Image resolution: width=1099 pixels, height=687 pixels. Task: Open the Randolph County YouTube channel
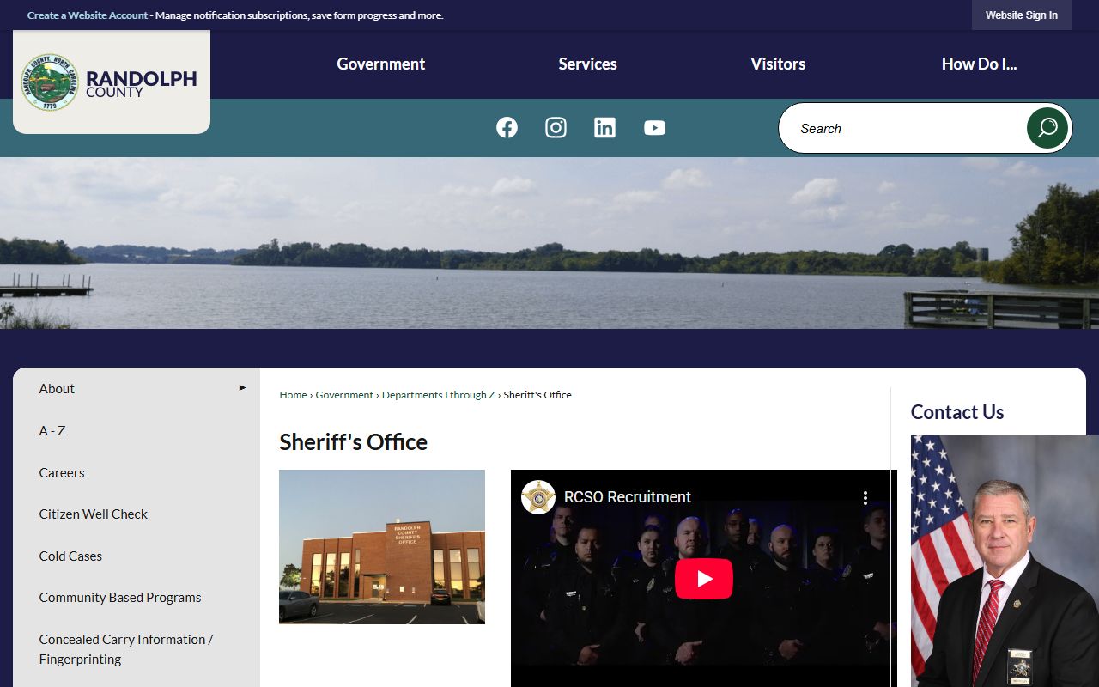654,128
